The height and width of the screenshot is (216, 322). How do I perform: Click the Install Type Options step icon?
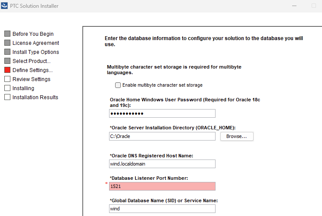7,52
